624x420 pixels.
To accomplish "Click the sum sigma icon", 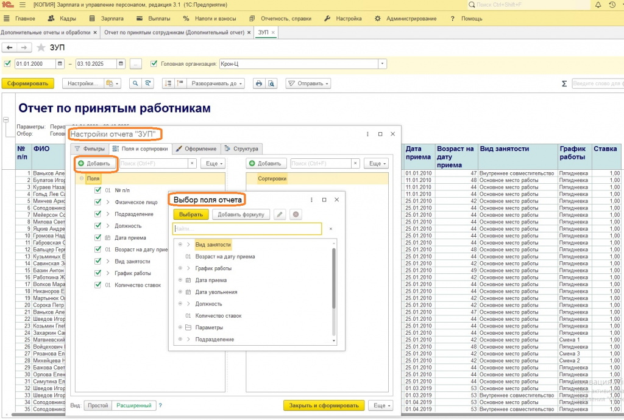I will click(x=564, y=83).
